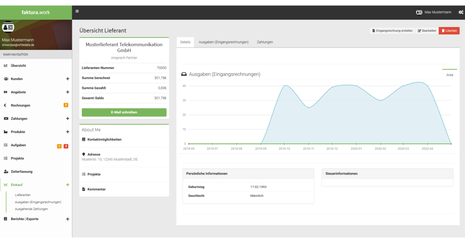The height and width of the screenshot is (243, 465).
Task: Click the green E-Mail schreiben button
Action: (x=124, y=112)
